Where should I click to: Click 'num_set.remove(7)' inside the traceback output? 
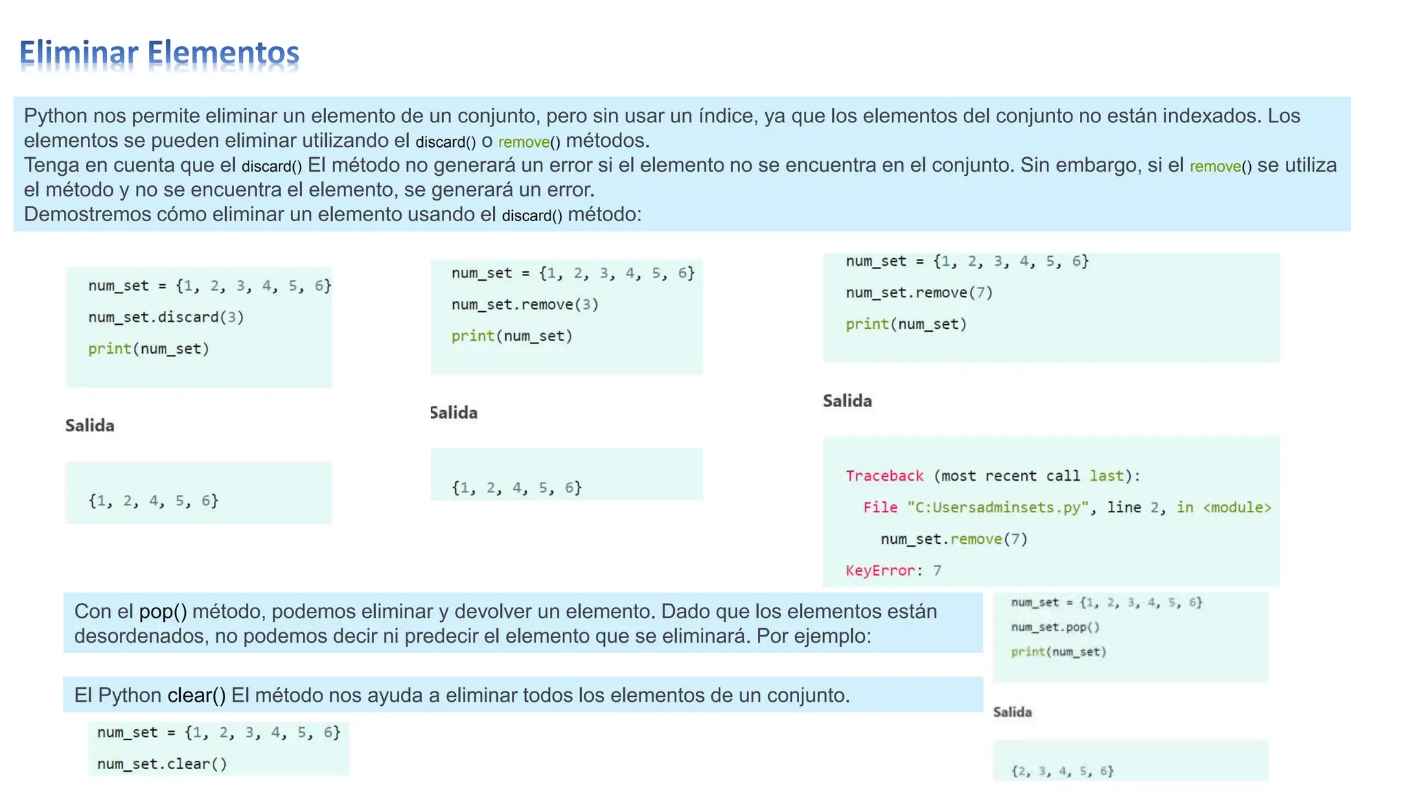954,539
